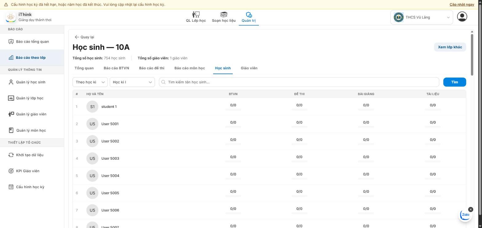The width and height of the screenshot is (482, 228).
Task: Select the Quản trị section
Action: click(x=249, y=17)
